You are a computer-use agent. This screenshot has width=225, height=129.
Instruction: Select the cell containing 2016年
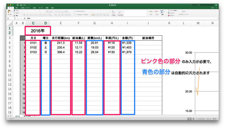pyautogui.click(x=38, y=31)
